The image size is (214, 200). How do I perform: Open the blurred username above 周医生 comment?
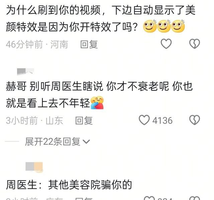(34, 167)
